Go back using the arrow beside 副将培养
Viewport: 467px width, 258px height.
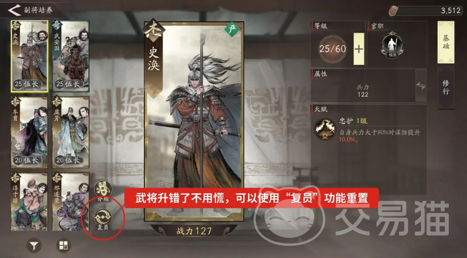point(14,10)
